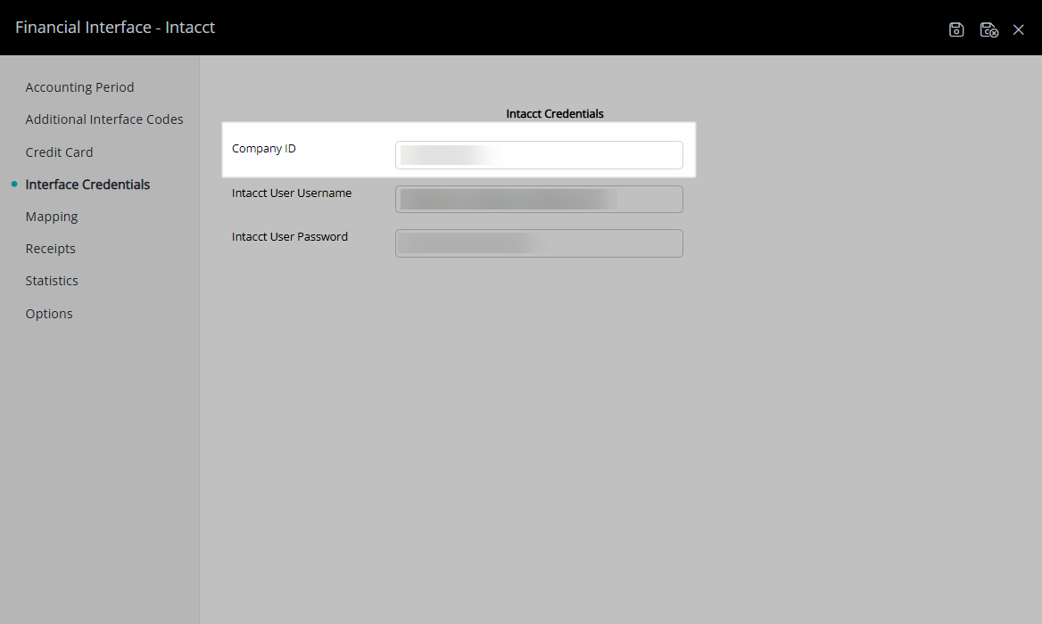This screenshot has width=1042, height=624.
Task: Open the Mapping section
Action: pyautogui.click(x=52, y=217)
